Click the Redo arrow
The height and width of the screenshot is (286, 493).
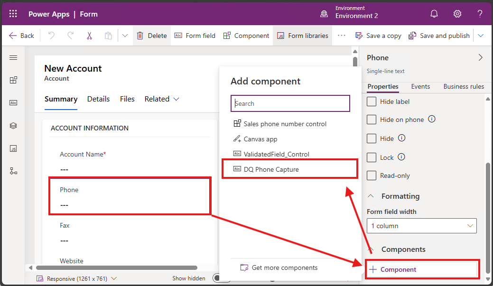click(70, 36)
